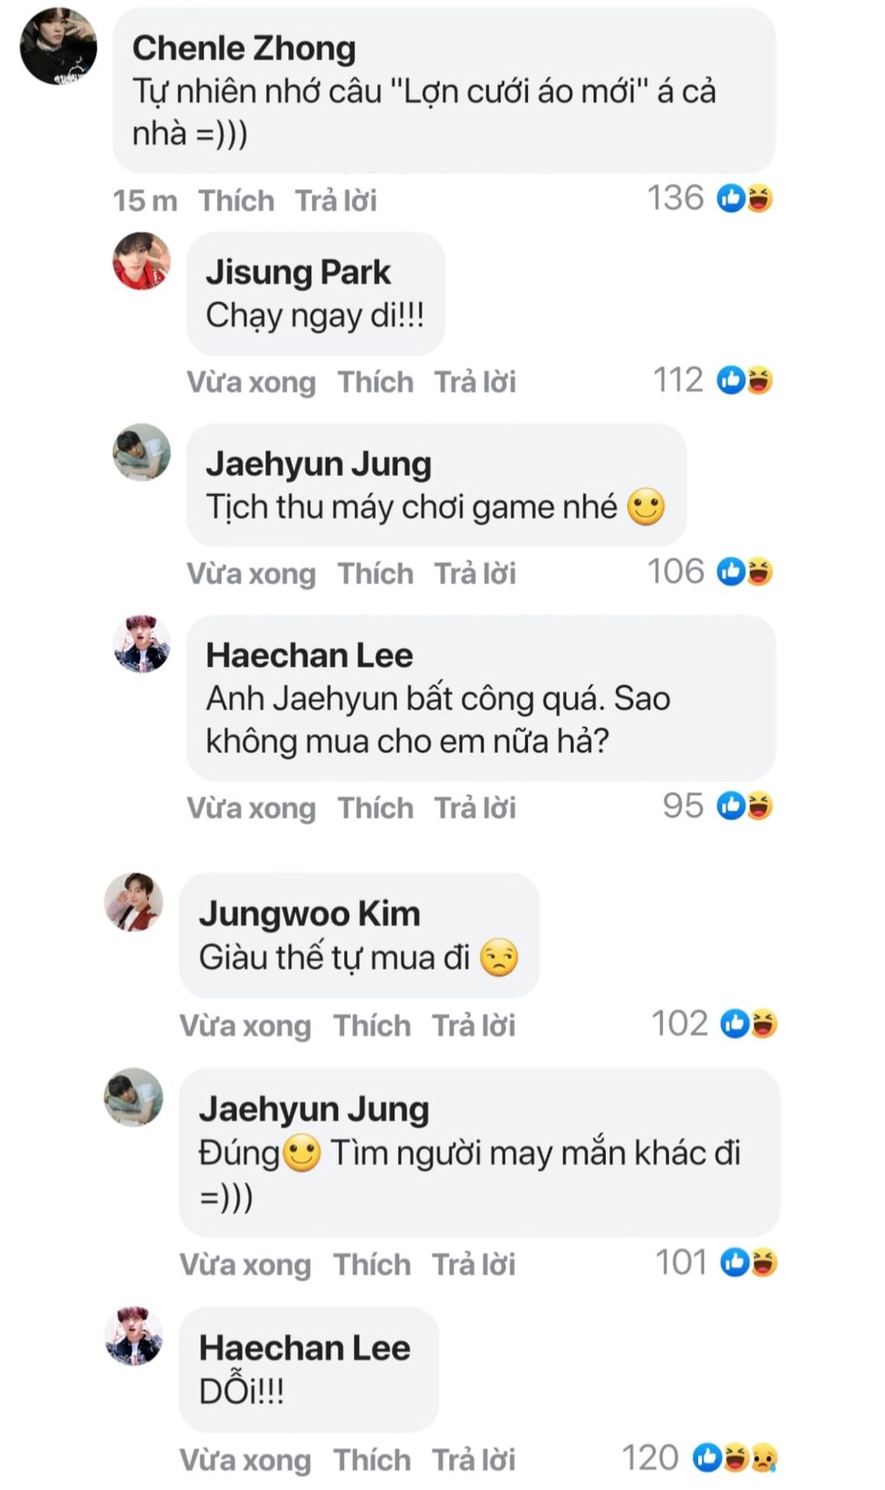Click Jisung Park's avatar
Image resolution: width=885 pixels, height=1490 pixels.
(x=141, y=261)
